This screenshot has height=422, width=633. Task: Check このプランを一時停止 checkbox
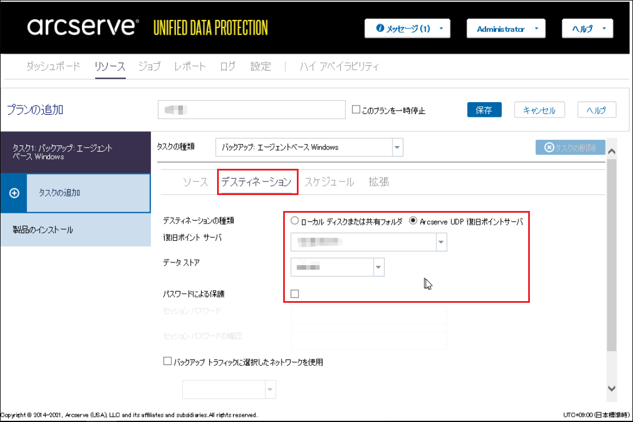pyautogui.click(x=356, y=109)
